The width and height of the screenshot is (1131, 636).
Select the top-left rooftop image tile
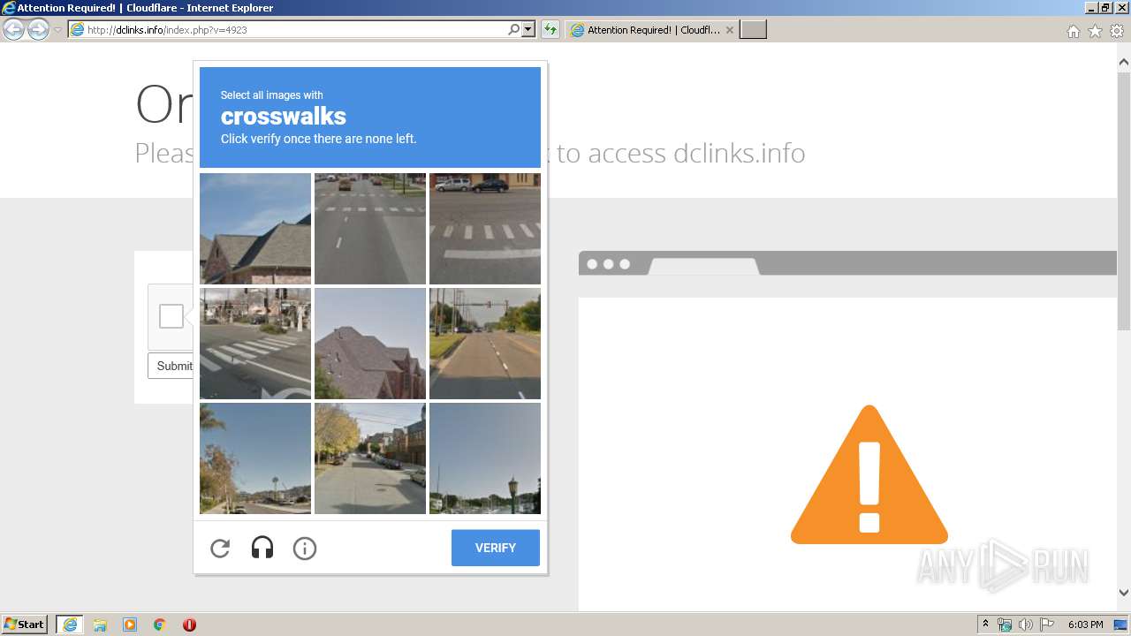tap(255, 229)
